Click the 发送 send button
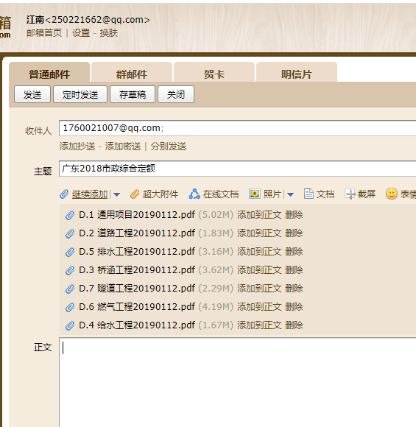Viewport: 416px width, 427px height. point(32,94)
